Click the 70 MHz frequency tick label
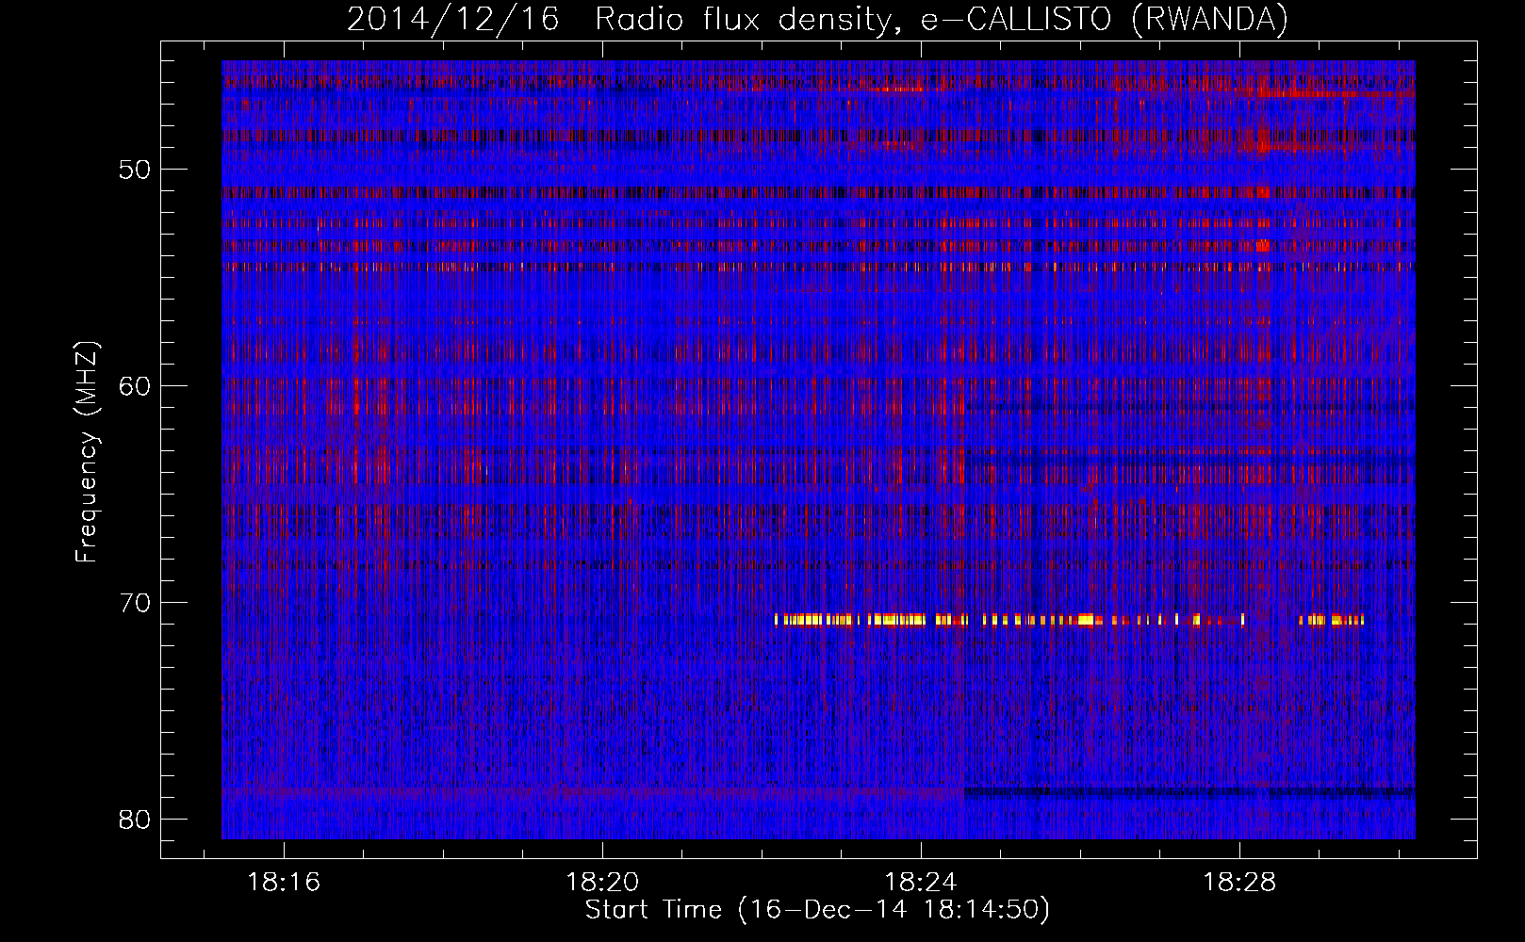Screen dimensions: 1525x942 tap(136, 603)
